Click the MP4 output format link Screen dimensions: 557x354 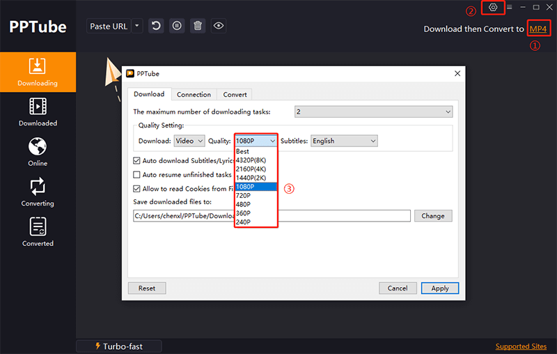[538, 29]
